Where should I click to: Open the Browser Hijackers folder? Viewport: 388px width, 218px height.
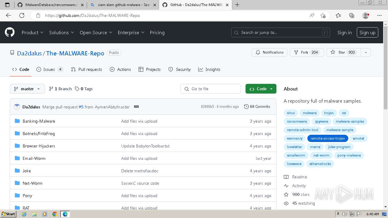click(x=39, y=146)
